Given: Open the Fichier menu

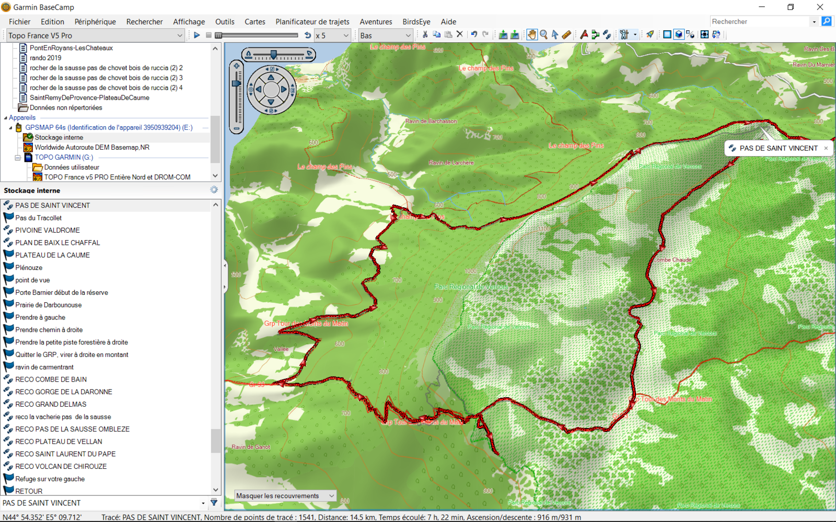Looking at the screenshot, I should click(x=19, y=21).
